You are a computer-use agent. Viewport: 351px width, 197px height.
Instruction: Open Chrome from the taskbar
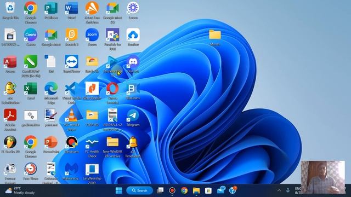pyautogui.click(x=184, y=190)
